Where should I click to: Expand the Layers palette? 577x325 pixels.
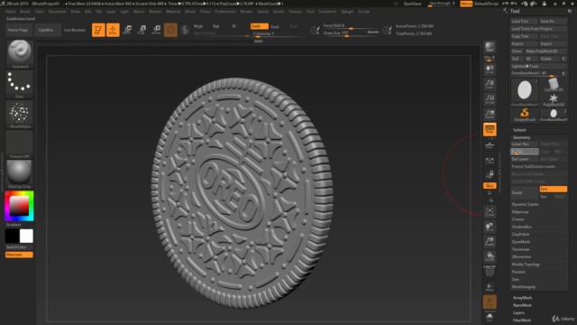[x=518, y=313]
